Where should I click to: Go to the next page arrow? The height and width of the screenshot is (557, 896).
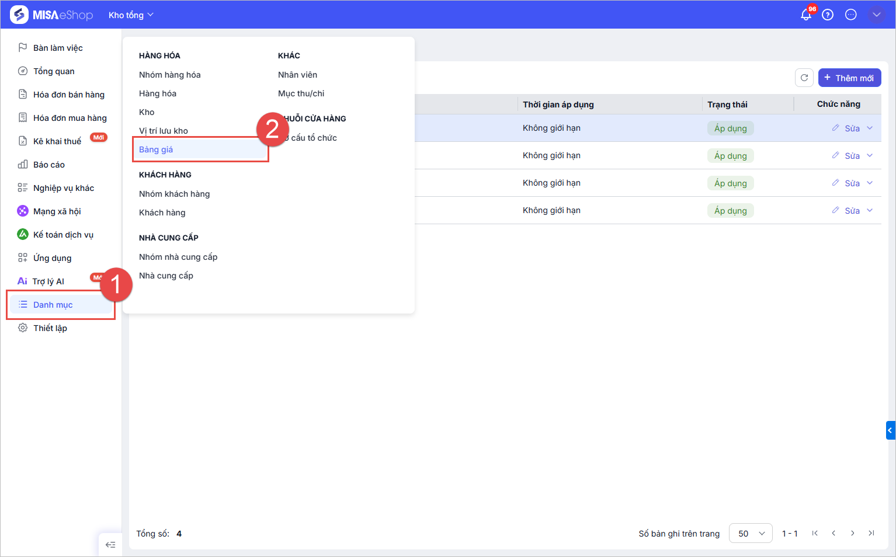853,533
